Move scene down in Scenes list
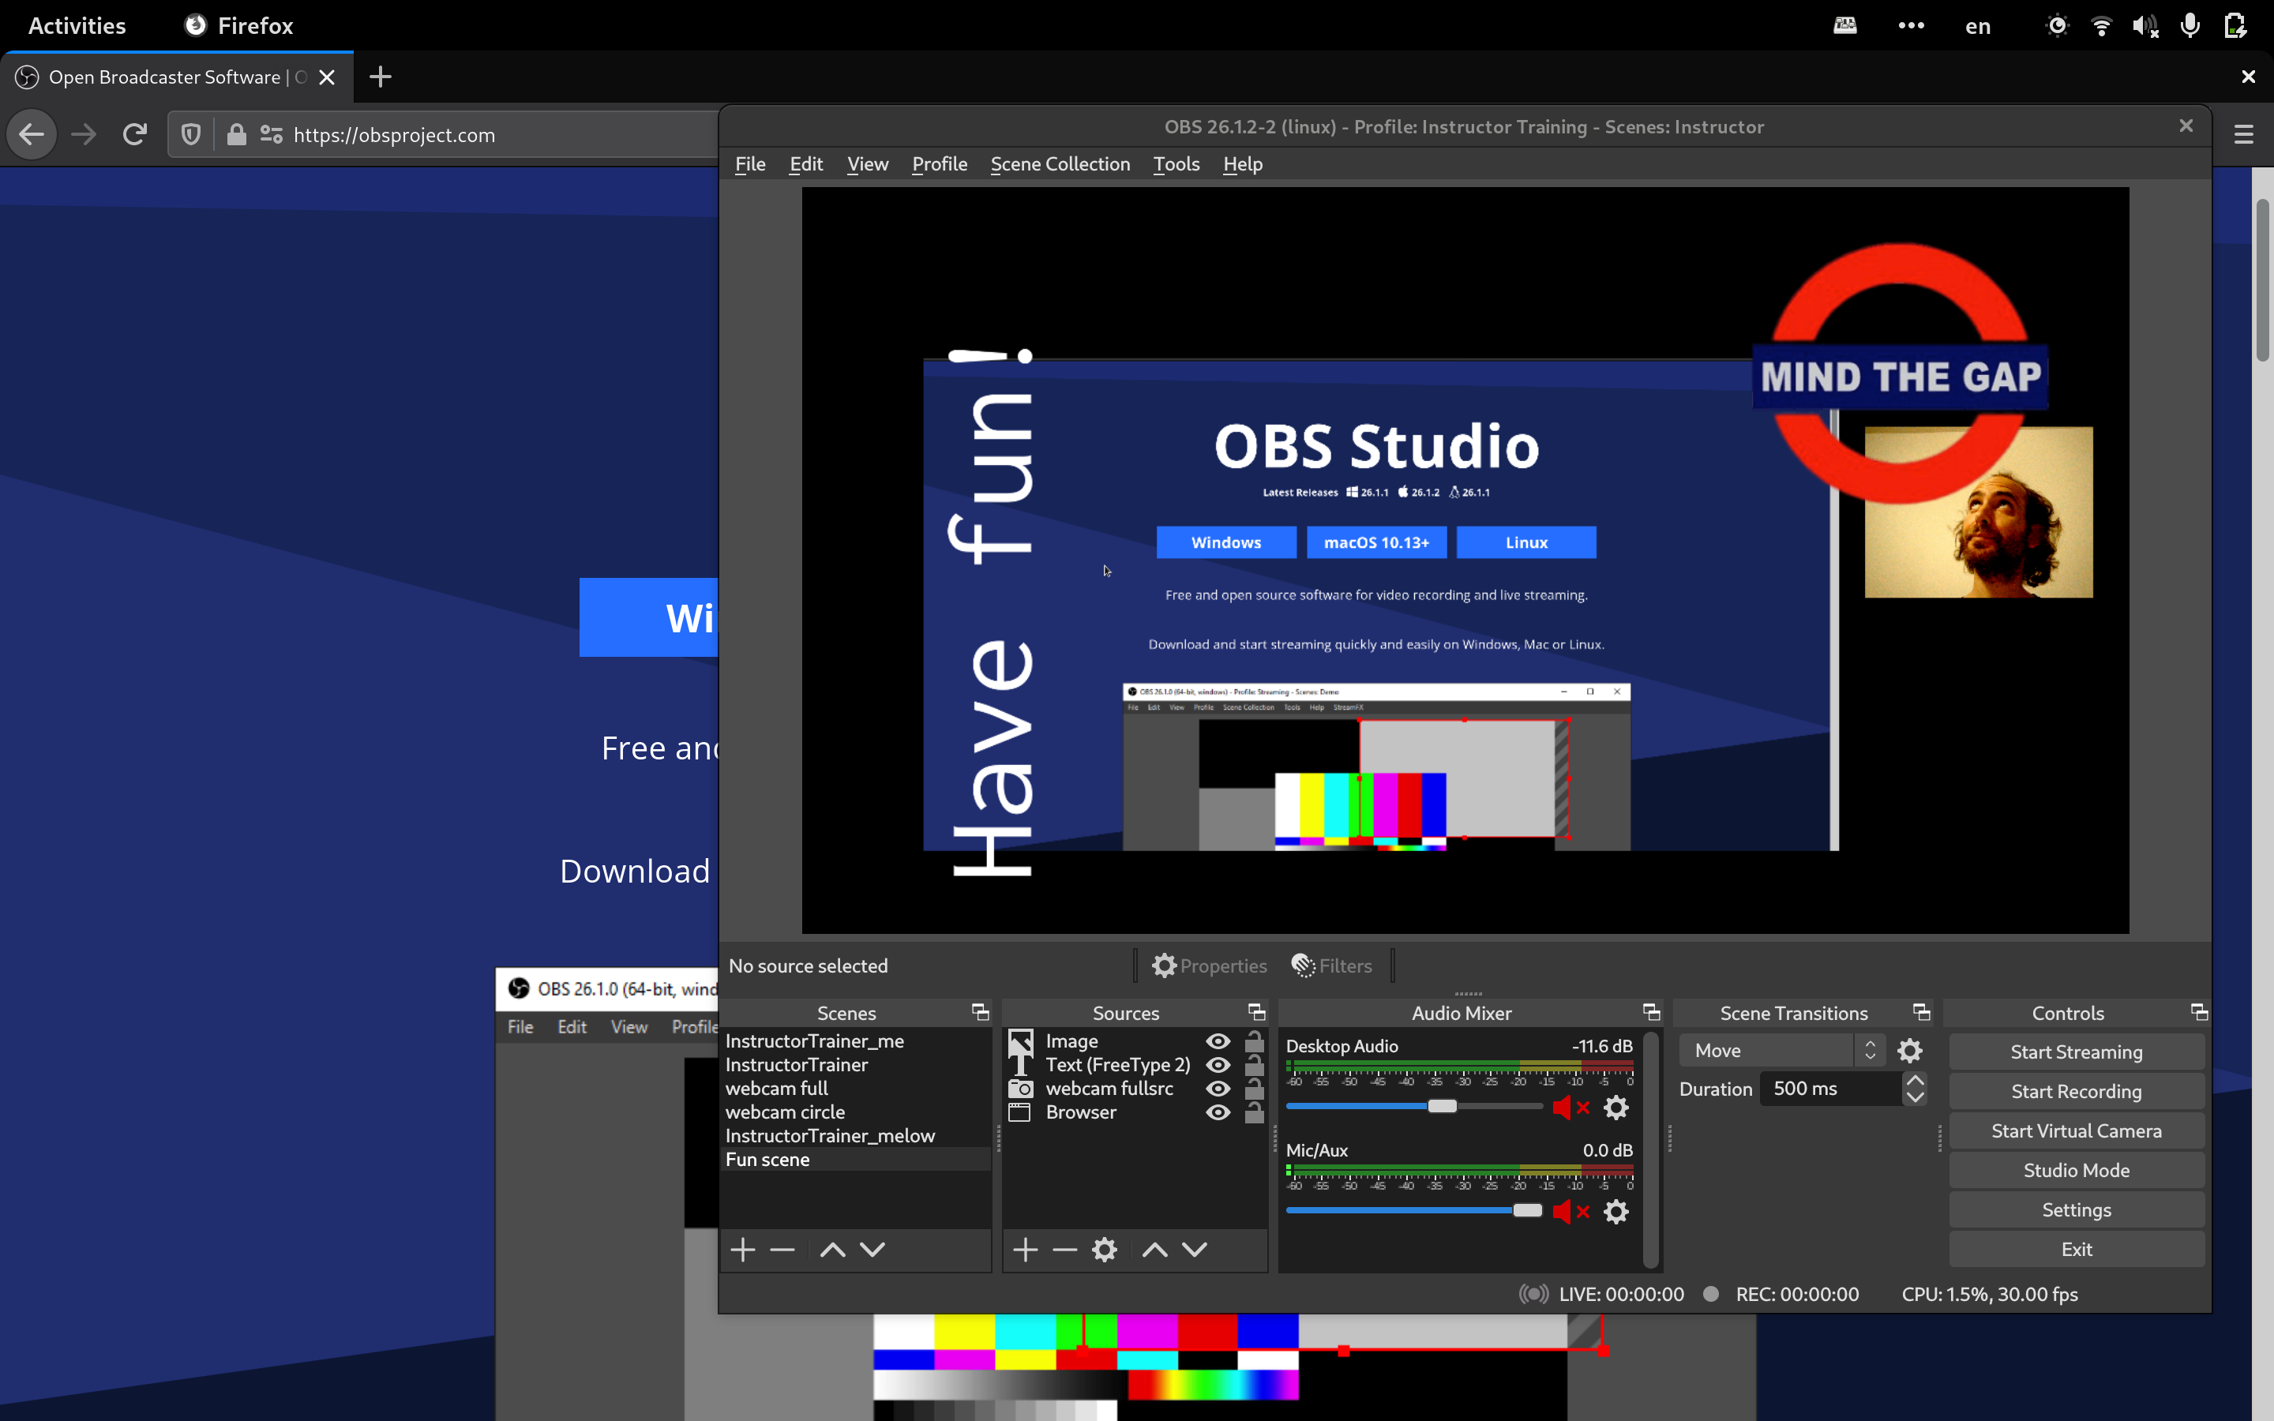The height and width of the screenshot is (1421, 2274). tap(873, 1249)
